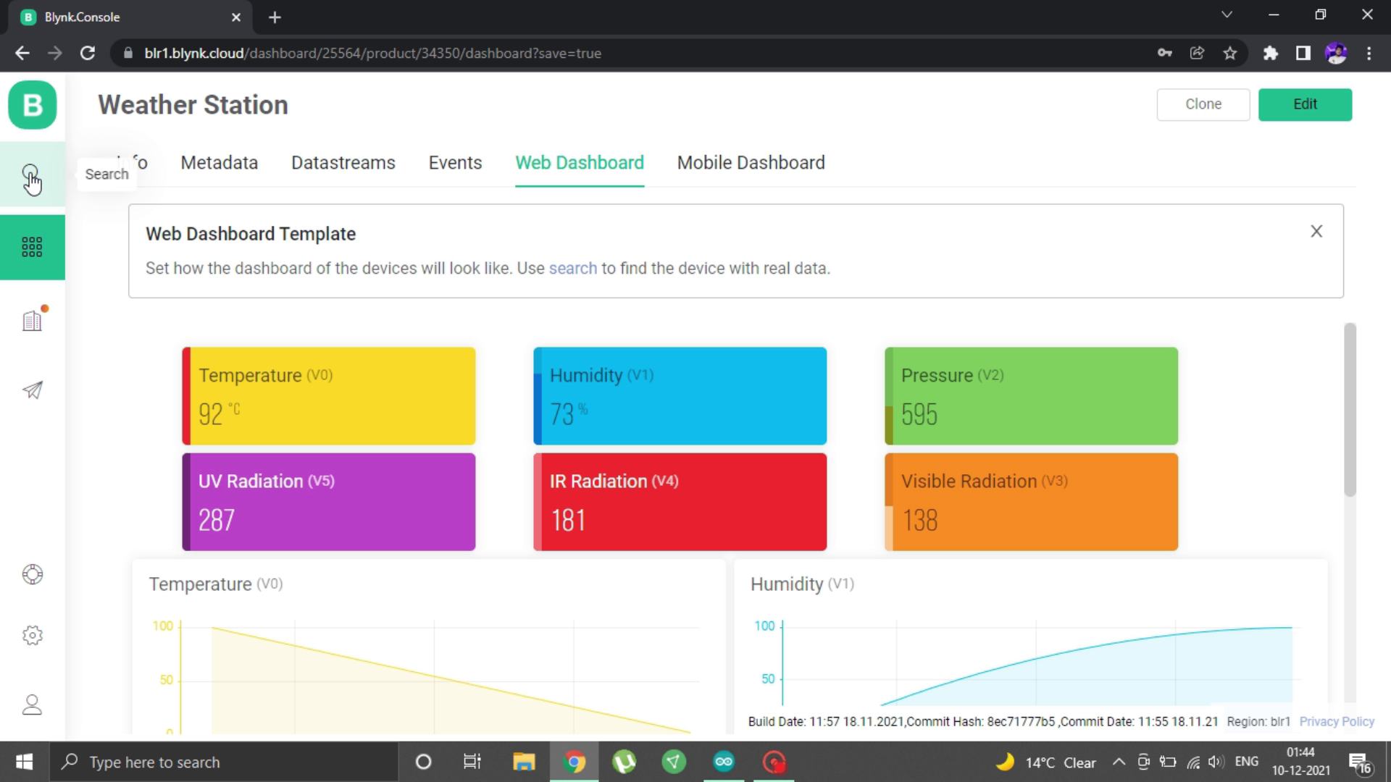
Task: Switch to the Mobile Dashboard tab
Action: (751, 162)
